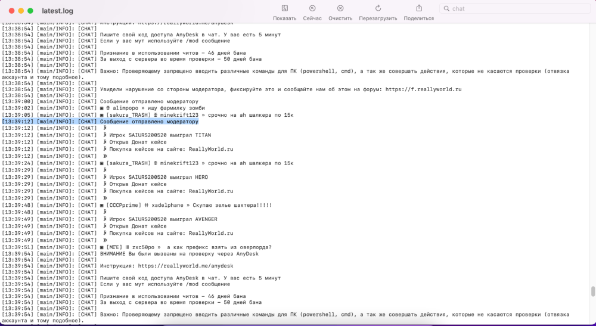Image resolution: width=596 pixels, height=326 pixels.
Task: Select line "Игрок SAIURS200520 выиграл AVENGER"
Action: 110,219
